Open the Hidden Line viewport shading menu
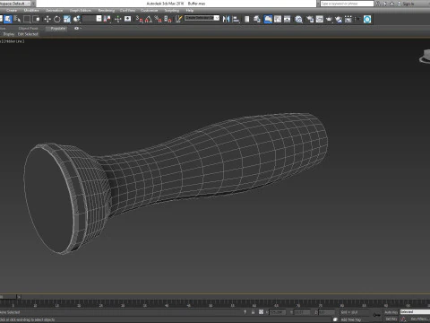The width and height of the screenshot is (430, 323). click(x=13, y=41)
